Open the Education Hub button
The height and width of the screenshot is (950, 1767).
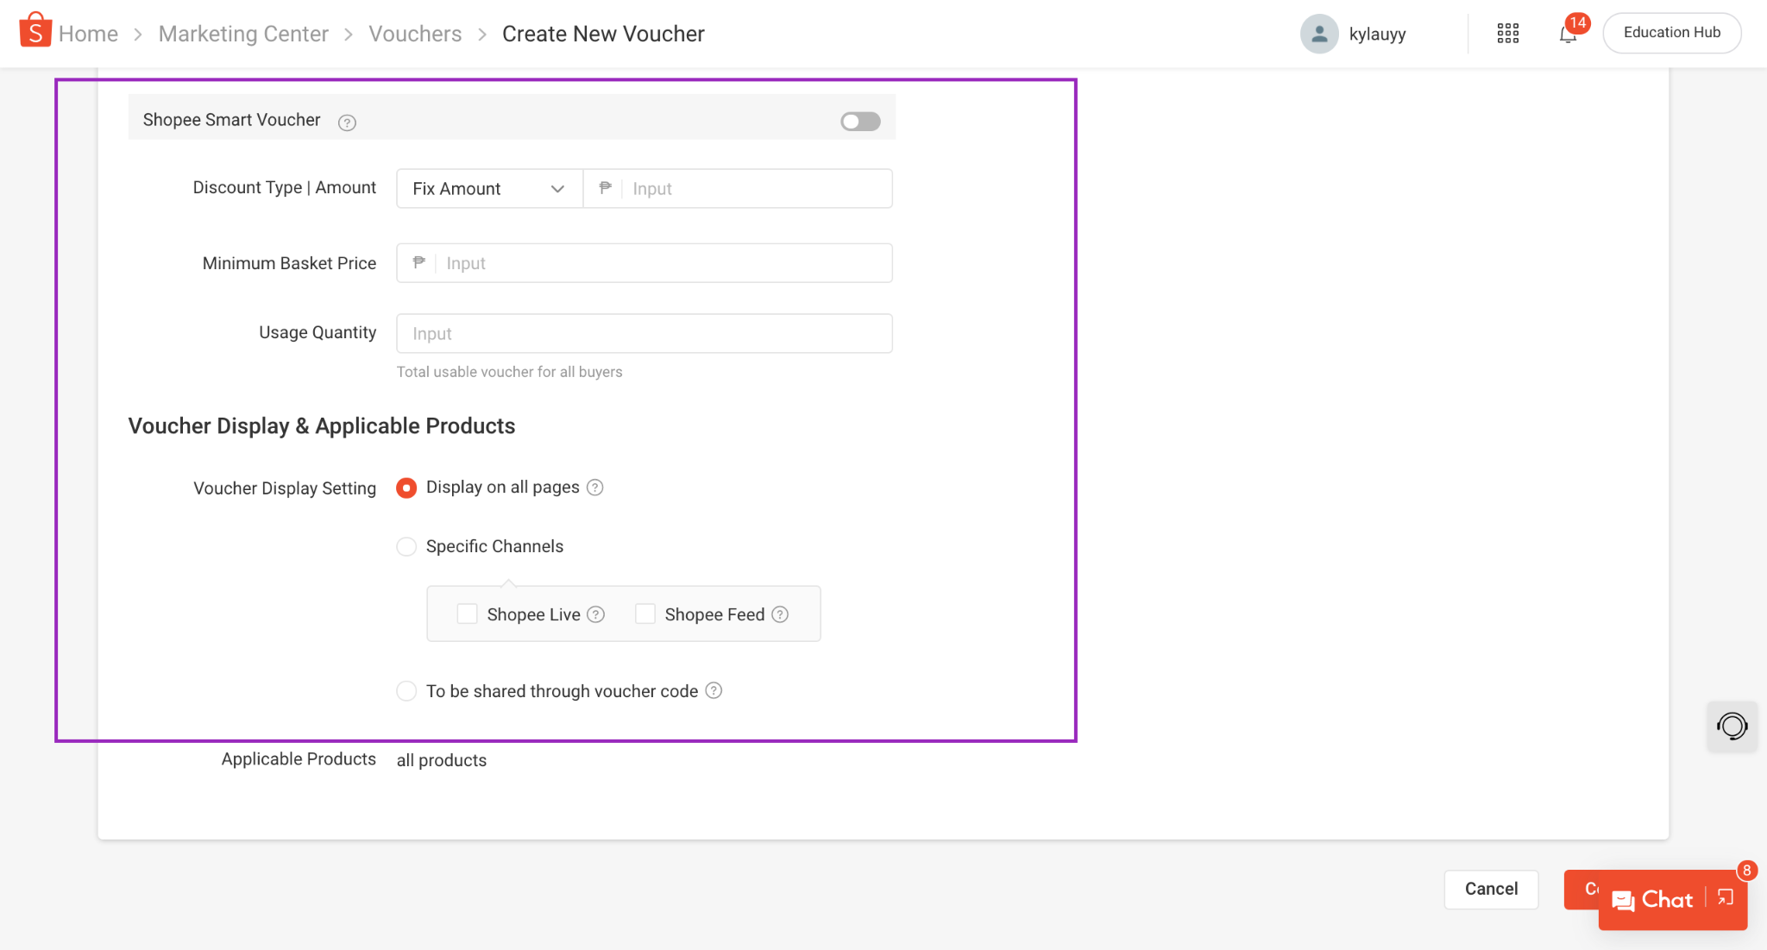pos(1671,33)
